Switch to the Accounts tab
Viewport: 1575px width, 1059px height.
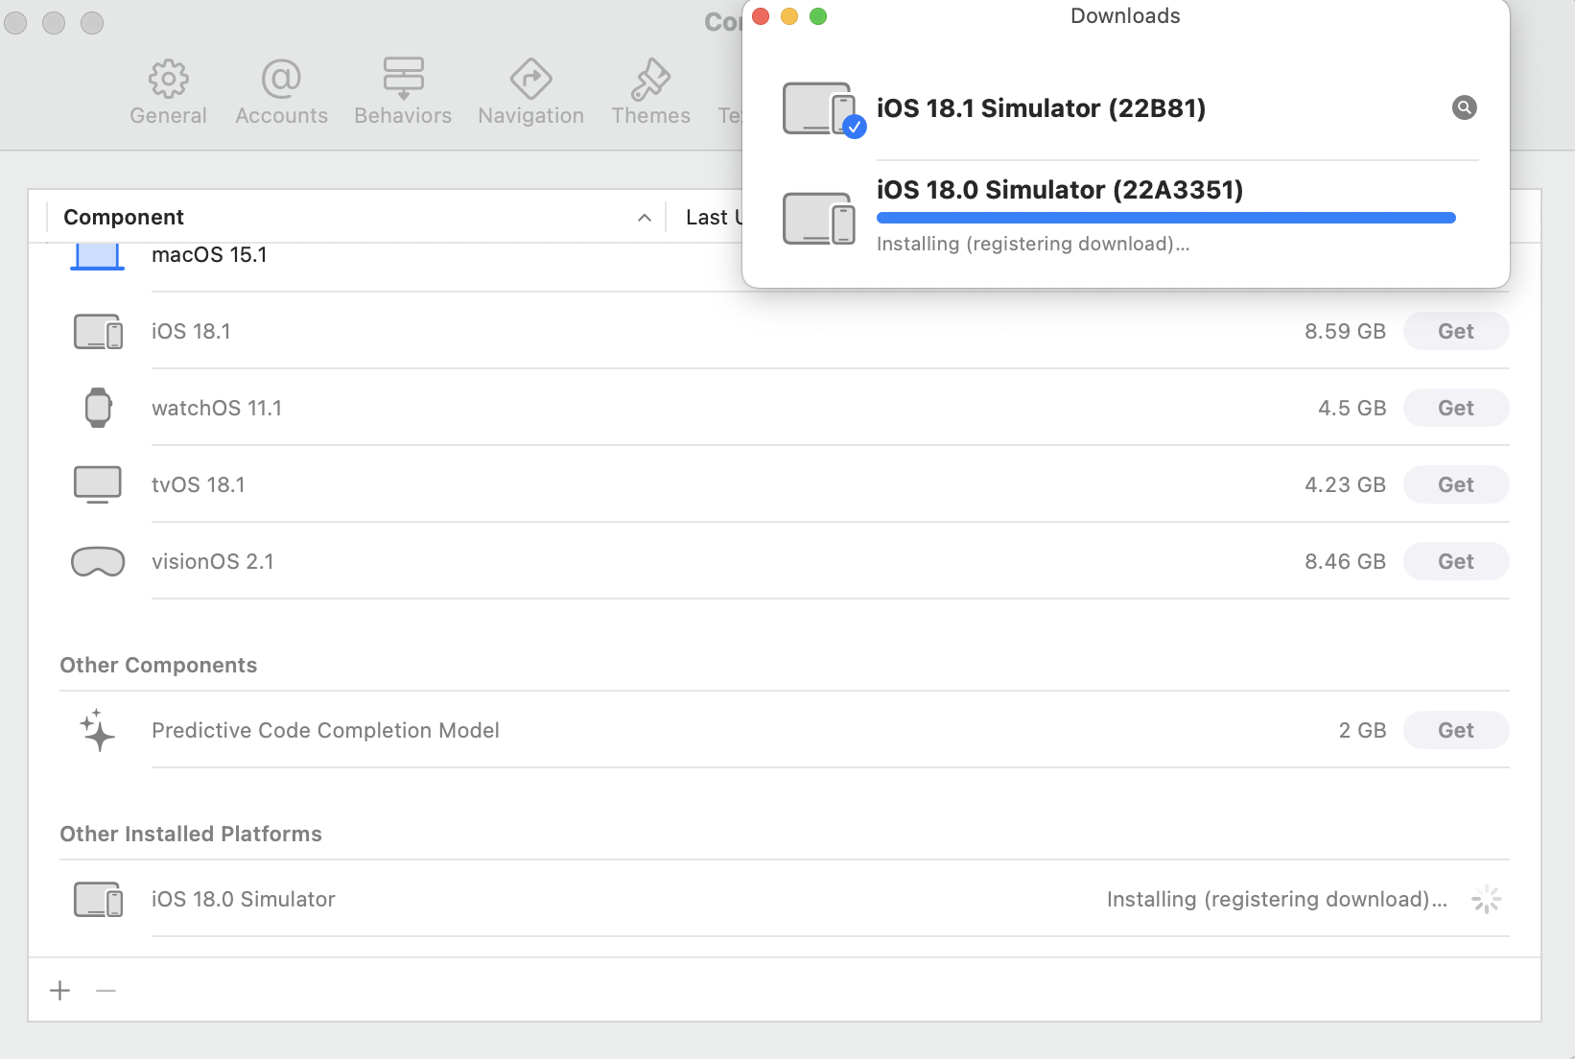pyautogui.click(x=281, y=93)
